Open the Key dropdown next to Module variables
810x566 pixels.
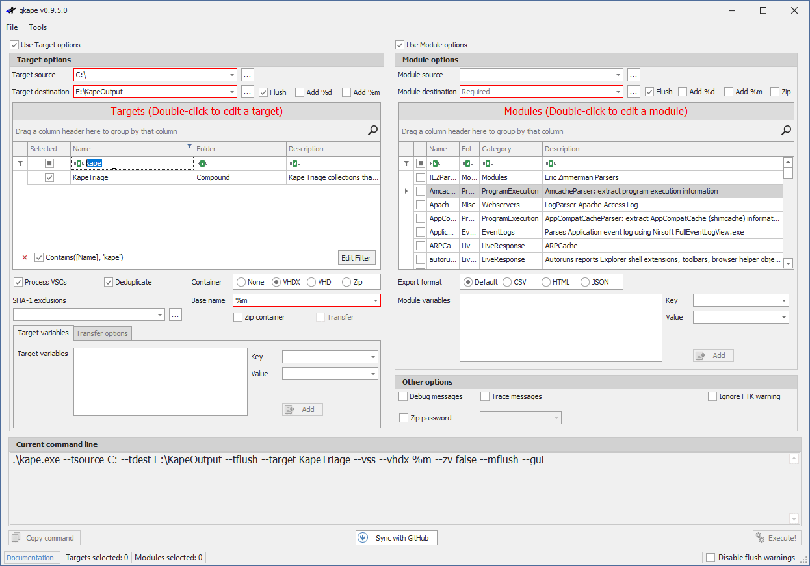point(740,300)
